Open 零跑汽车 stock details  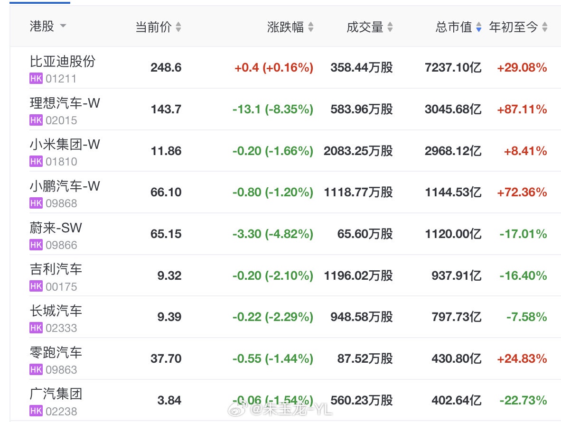[x=56, y=352]
